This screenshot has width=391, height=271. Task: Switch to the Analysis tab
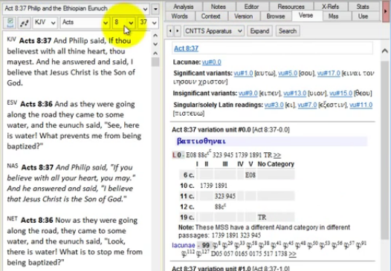pyautogui.click(x=184, y=7)
